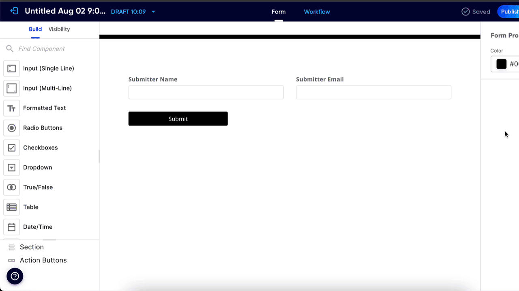Click the DRAFT 10:09 label
519x291 pixels.
pos(128,12)
